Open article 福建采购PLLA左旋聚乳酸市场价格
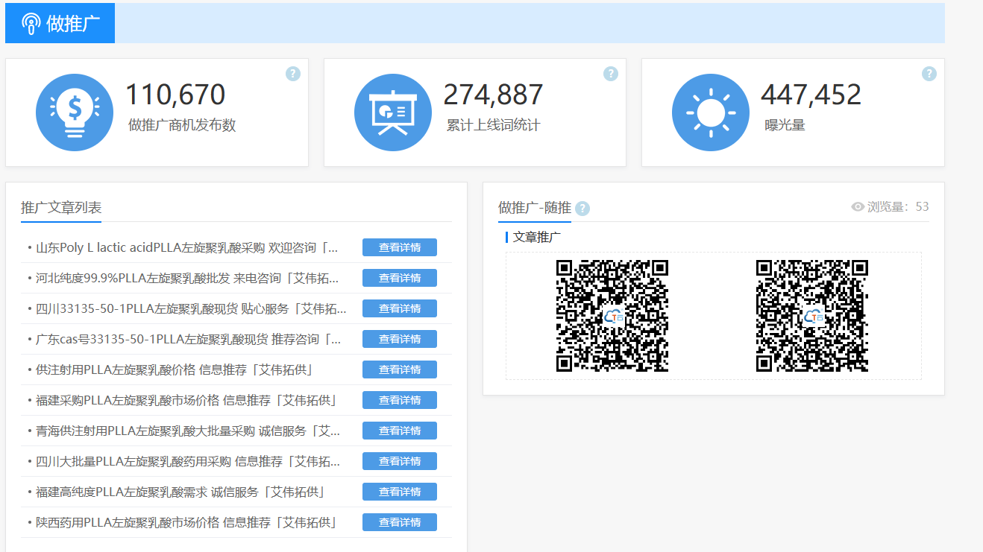 point(186,400)
